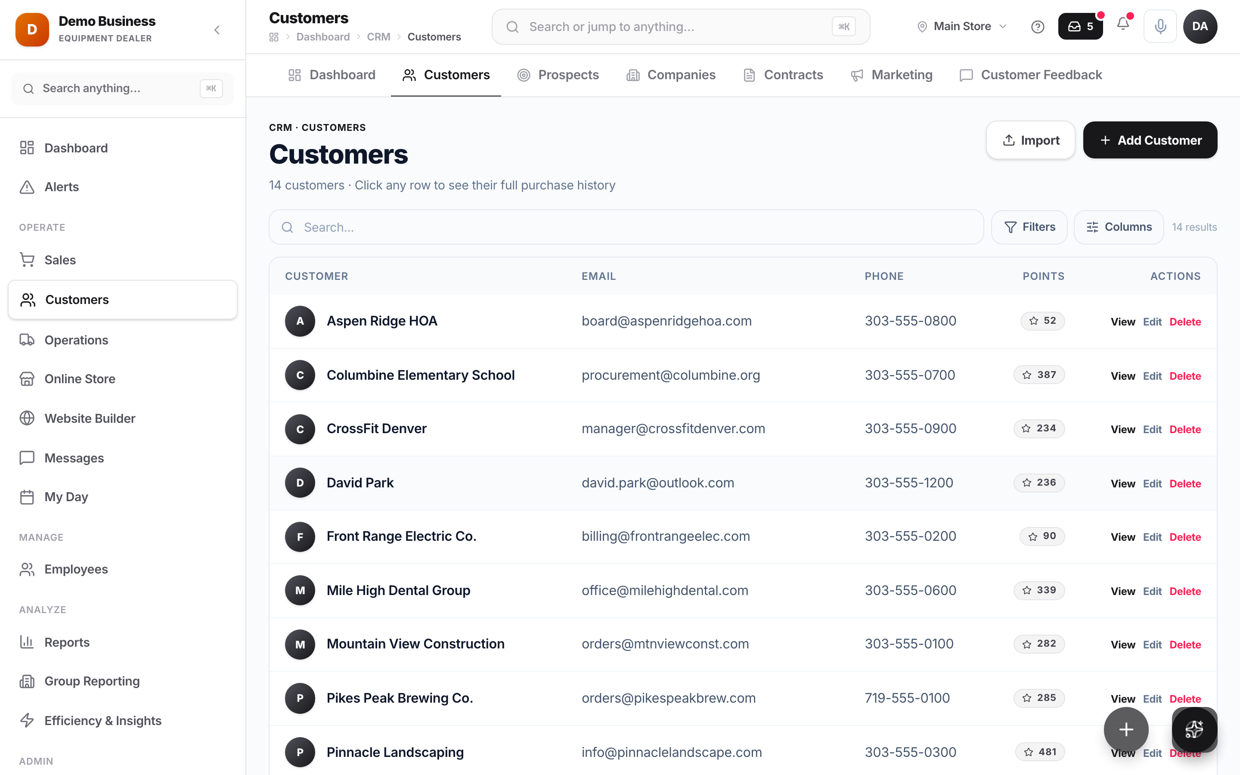Open the inbox with 5 notifications
The width and height of the screenshot is (1240, 775).
coord(1080,27)
